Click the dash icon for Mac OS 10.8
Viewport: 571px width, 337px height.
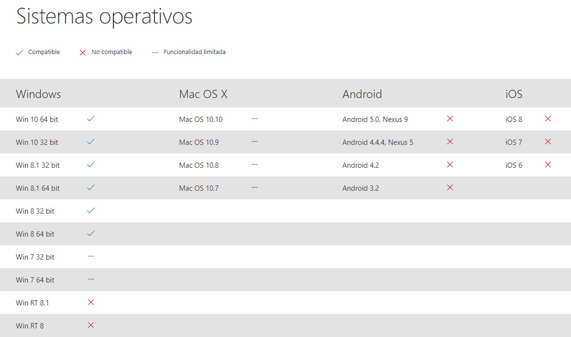(254, 164)
